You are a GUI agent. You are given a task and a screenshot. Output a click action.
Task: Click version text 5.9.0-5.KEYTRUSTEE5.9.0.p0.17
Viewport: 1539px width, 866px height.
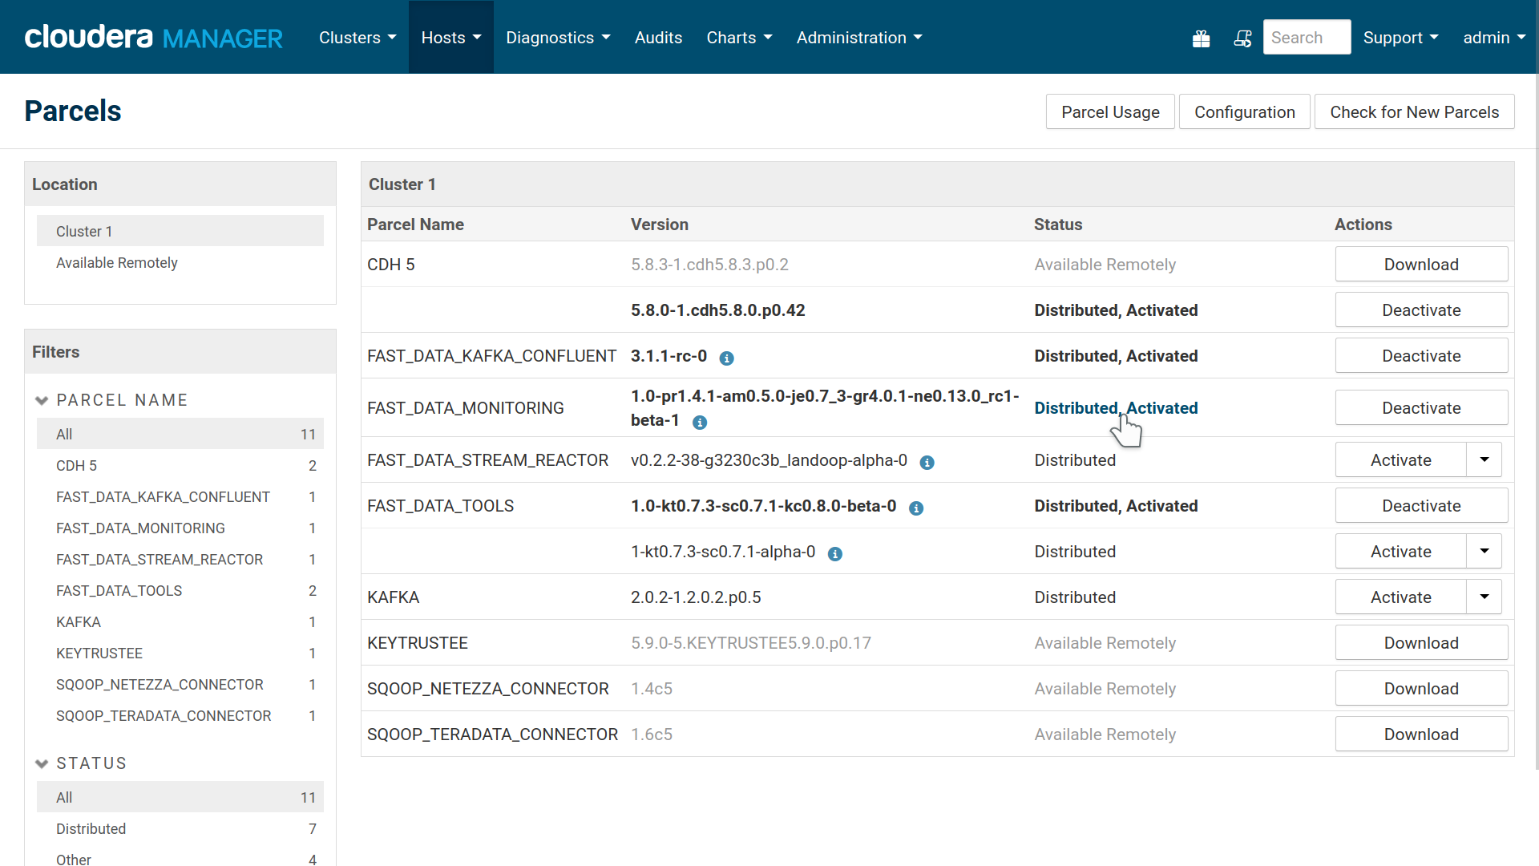(x=750, y=642)
